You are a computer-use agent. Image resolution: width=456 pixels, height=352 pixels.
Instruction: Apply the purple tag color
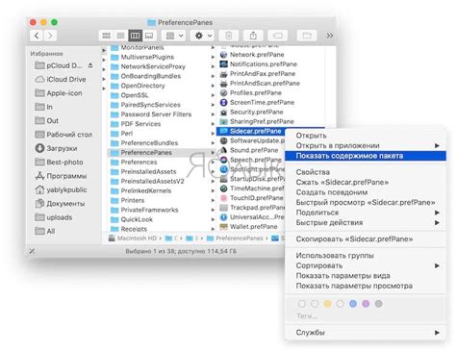pos(366,304)
